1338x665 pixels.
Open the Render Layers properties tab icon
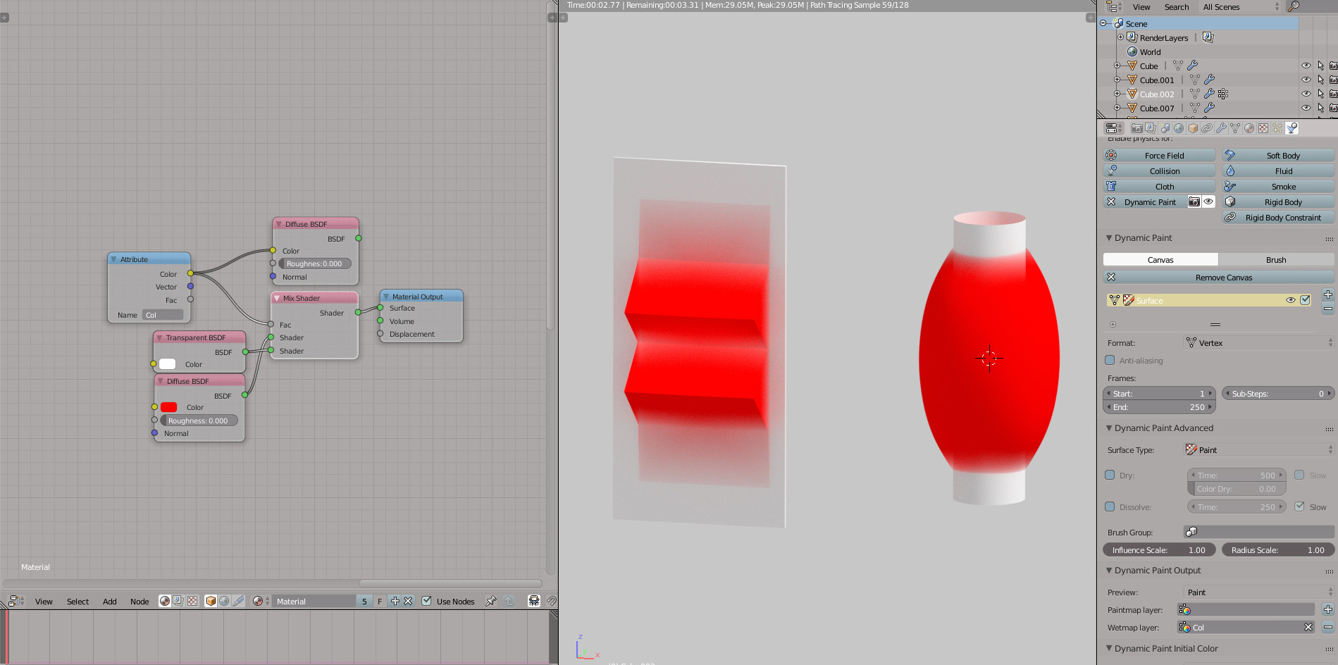click(x=1151, y=128)
